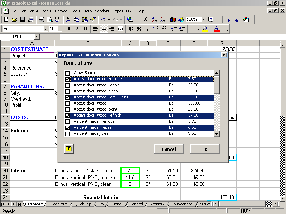Click the Print icon
This screenshot has width=286, height=214.
(x=41, y=20)
